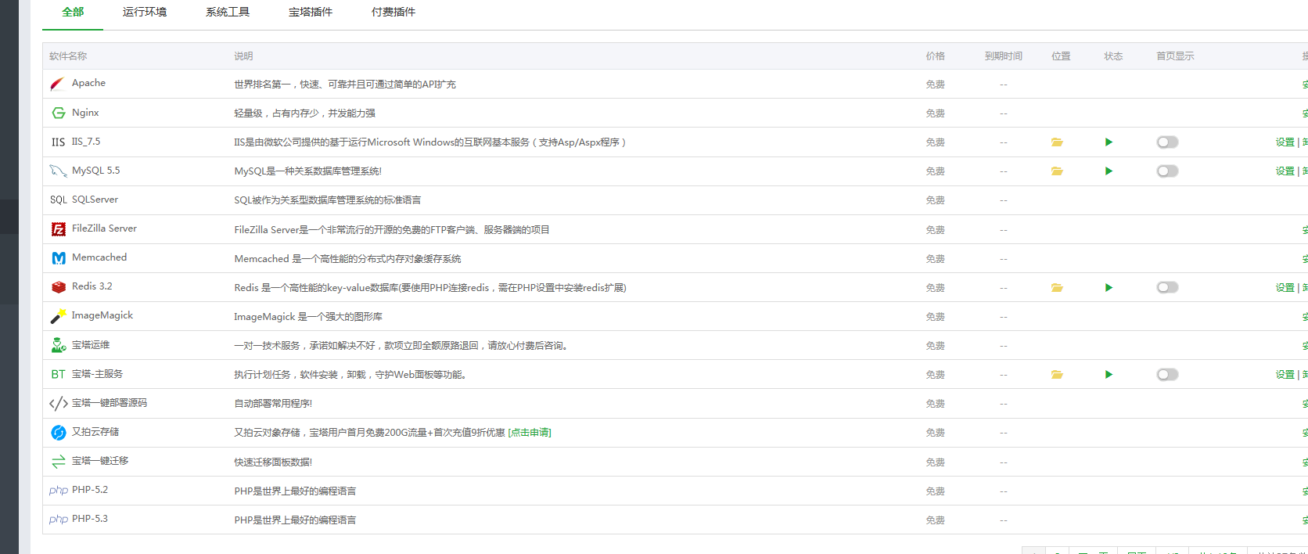
Task: Switch to the 运行环境 tab
Action: coord(145,13)
